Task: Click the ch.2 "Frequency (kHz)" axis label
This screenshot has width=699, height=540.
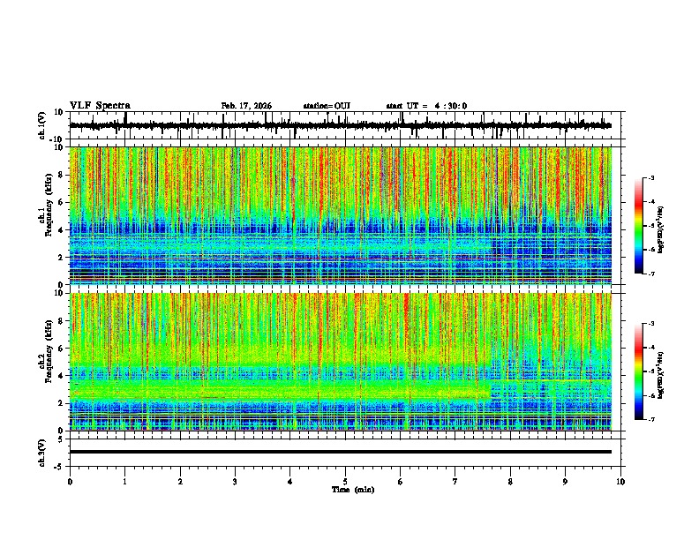Action: click(x=49, y=351)
